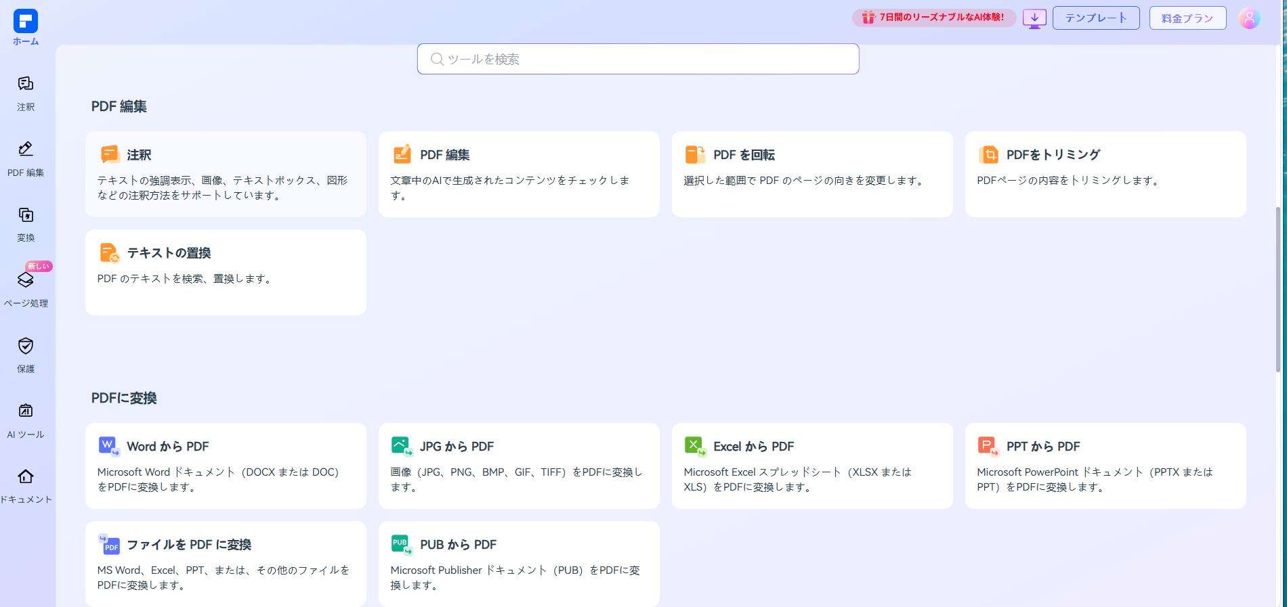1287x607 pixels.
Task: Open the PDF 編集 sidebar icon
Action: pyautogui.click(x=26, y=149)
